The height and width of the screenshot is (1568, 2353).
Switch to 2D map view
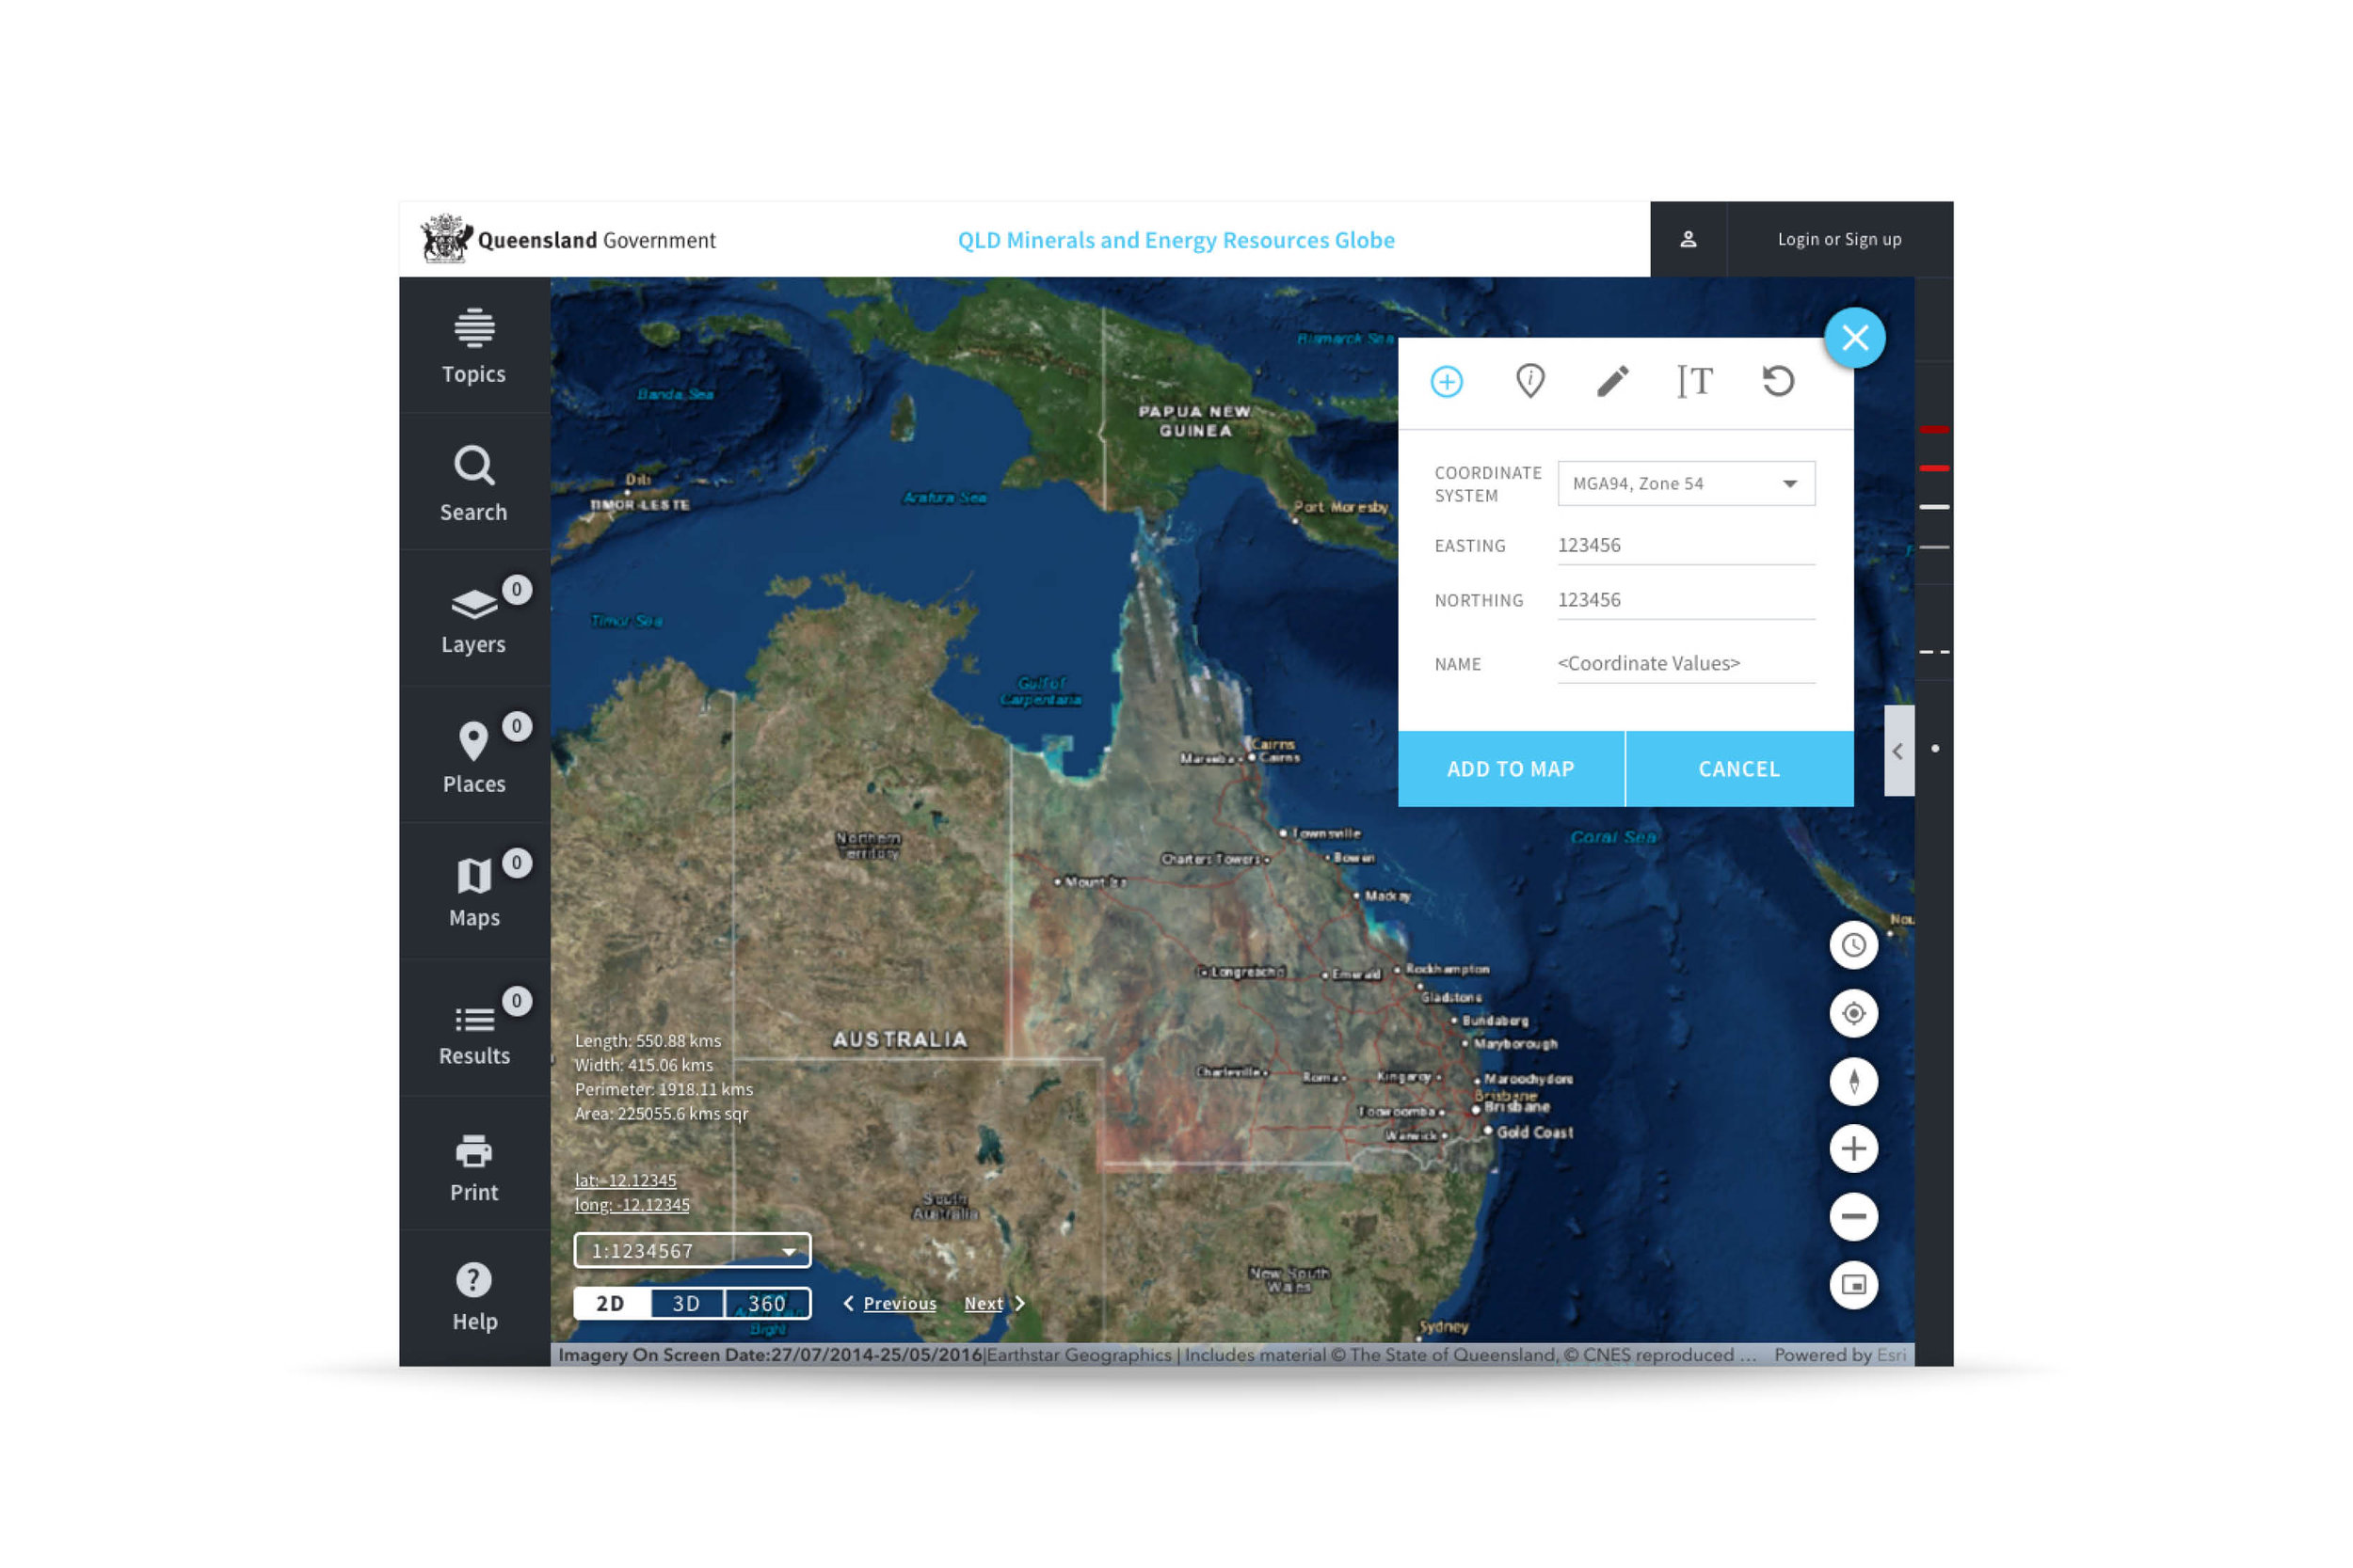pyautogui.click(x=611, y=1304)
